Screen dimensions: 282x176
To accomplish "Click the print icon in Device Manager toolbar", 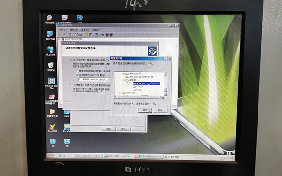I will point(80,34).
